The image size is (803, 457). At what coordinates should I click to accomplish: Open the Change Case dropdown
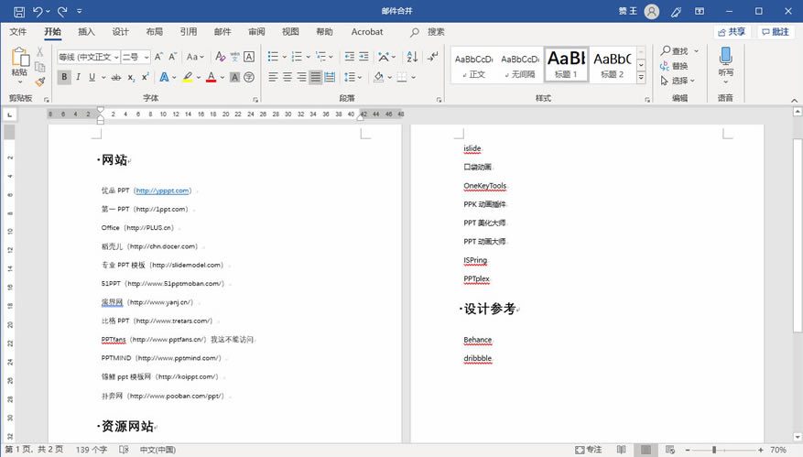point(195,57)
